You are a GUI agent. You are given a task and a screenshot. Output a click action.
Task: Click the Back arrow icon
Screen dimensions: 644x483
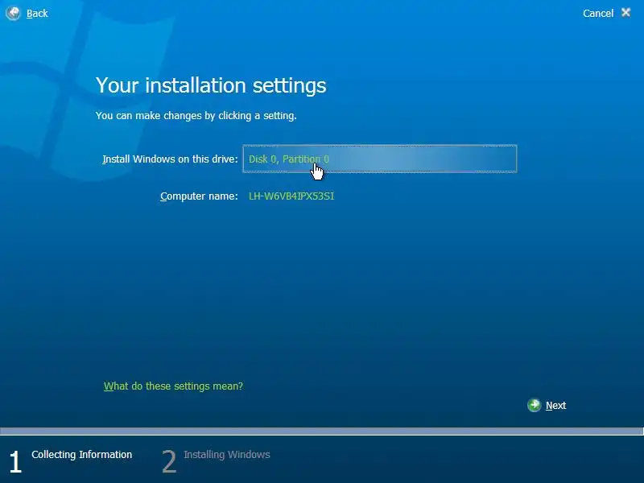[x=13, y=13]
